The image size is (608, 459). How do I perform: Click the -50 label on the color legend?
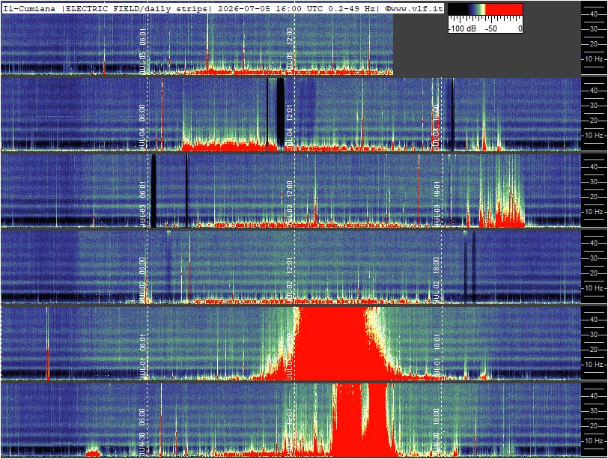(491, 28)
